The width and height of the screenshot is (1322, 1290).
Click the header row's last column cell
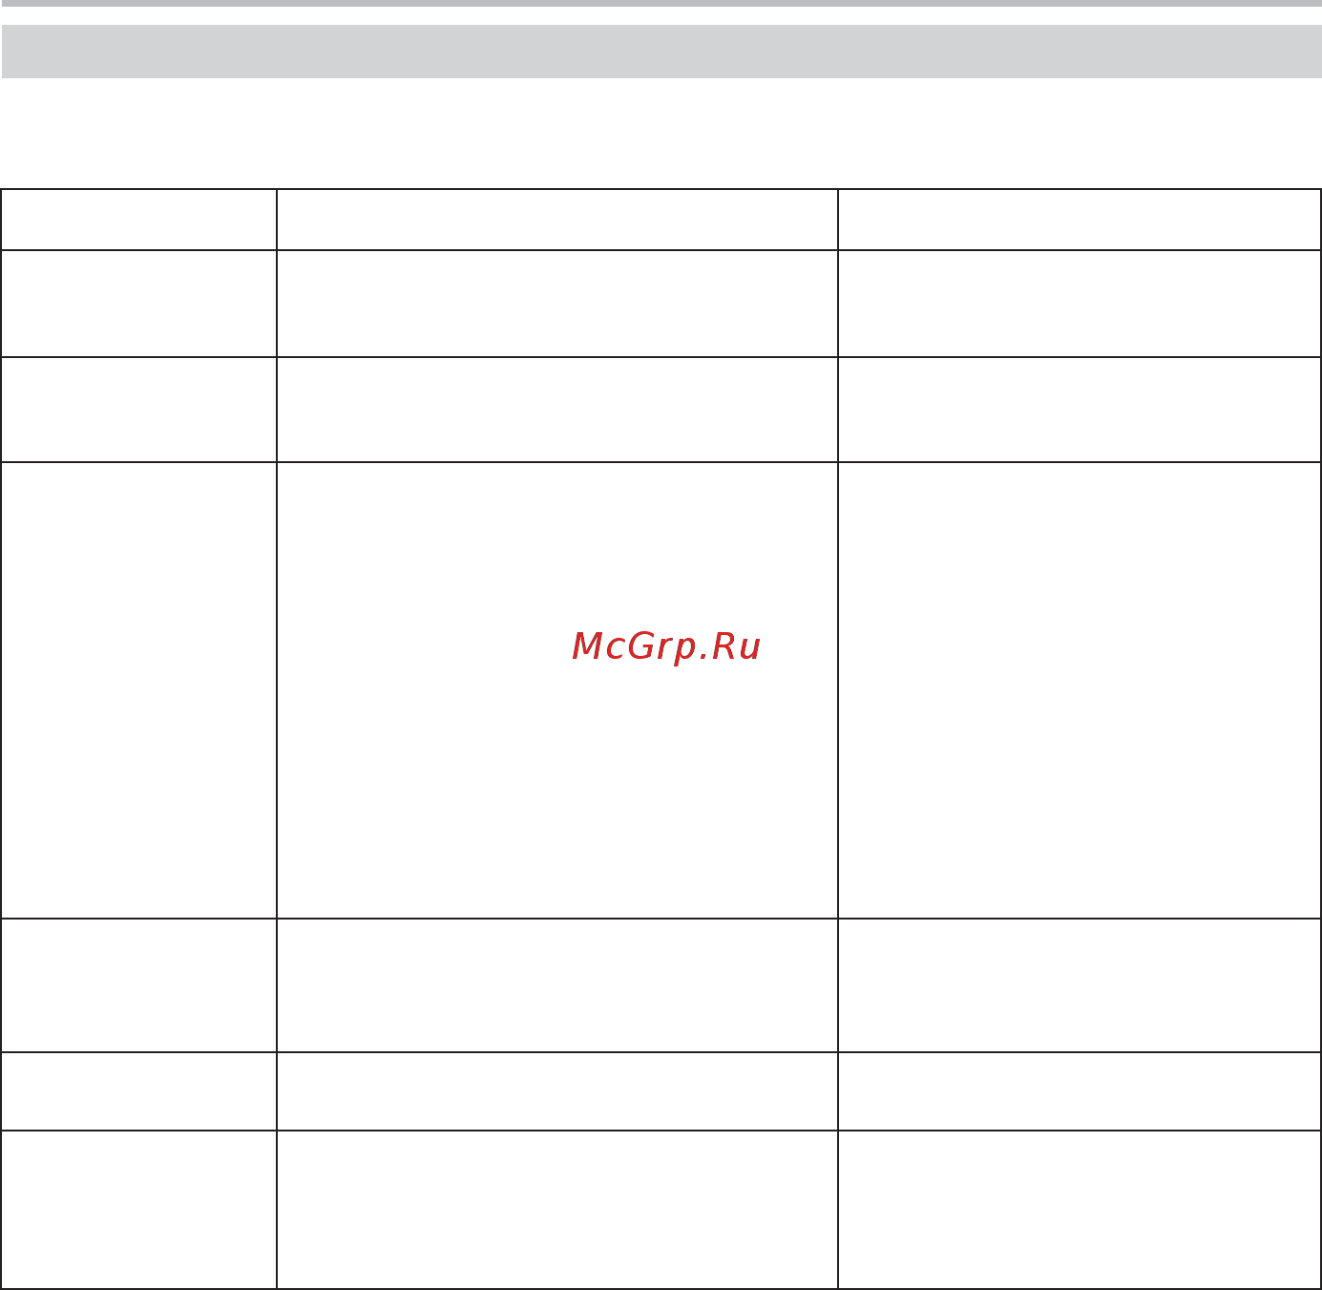(1080, 220)
